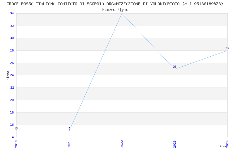Select the y-axis tick value 20
Screen dimensions: 230x149
point(12,100)
